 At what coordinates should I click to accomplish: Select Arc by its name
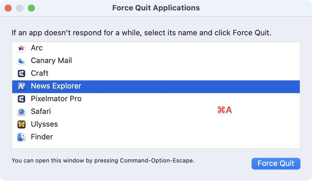(x=37, y=48)
